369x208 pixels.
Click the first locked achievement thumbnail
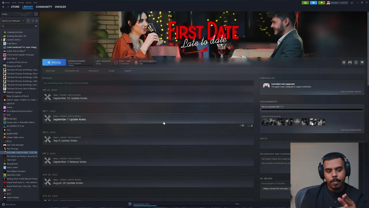click(x=265, y=122)
